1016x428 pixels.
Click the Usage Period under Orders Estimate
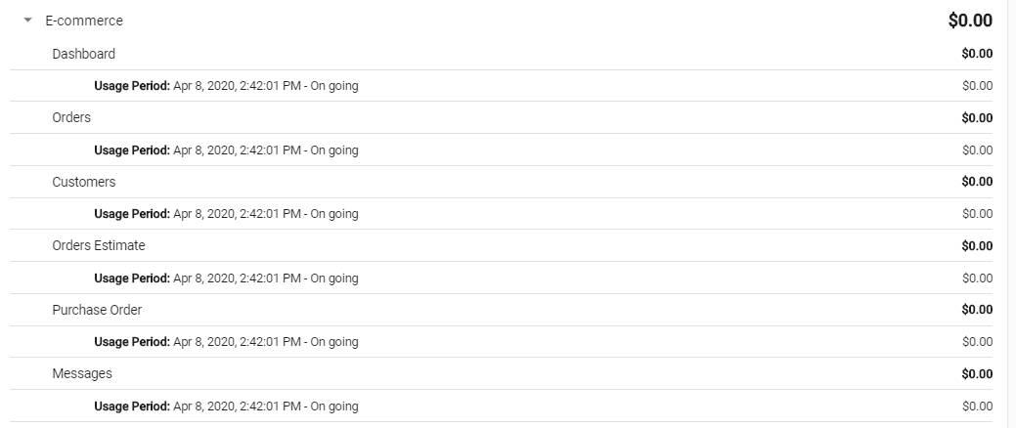point(226,278)
